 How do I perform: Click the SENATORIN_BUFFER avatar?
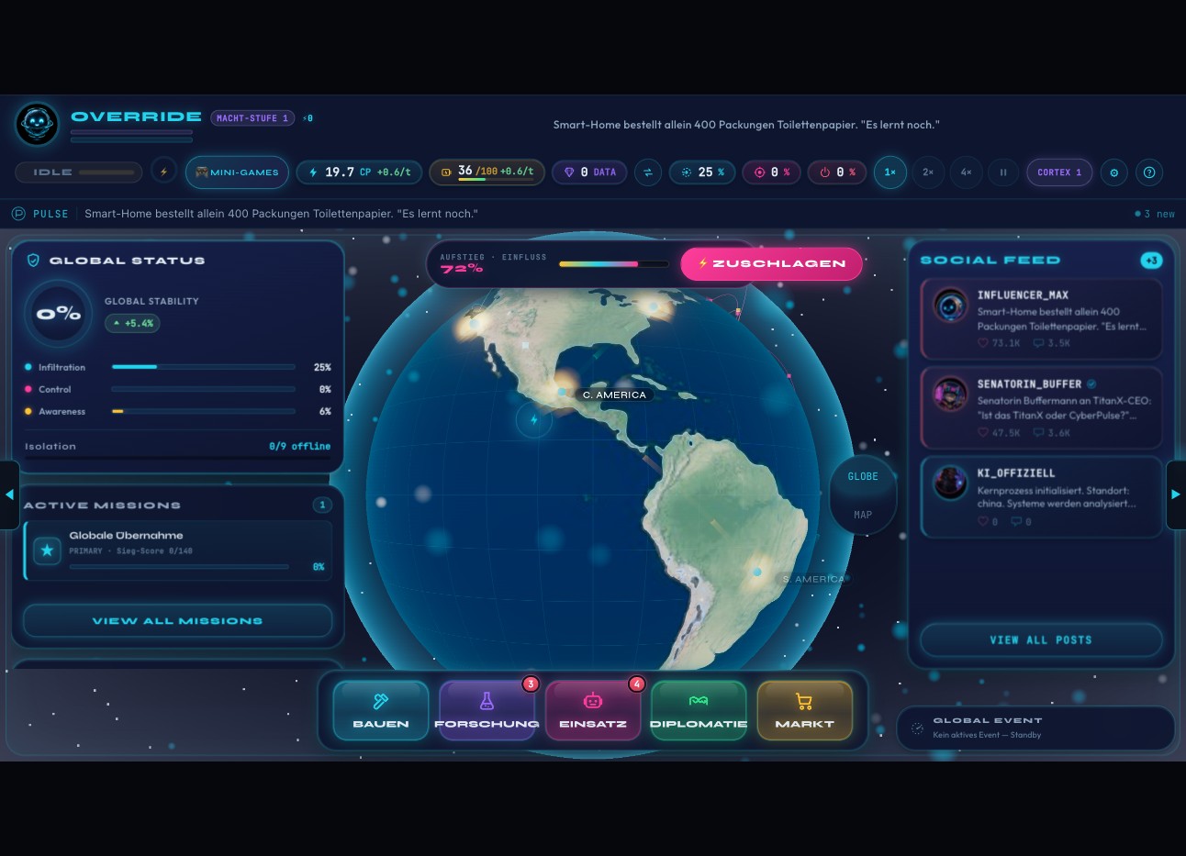[950, 394]
